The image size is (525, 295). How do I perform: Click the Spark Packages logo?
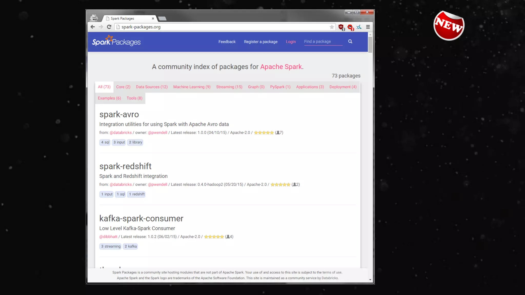tap(116, 41)
